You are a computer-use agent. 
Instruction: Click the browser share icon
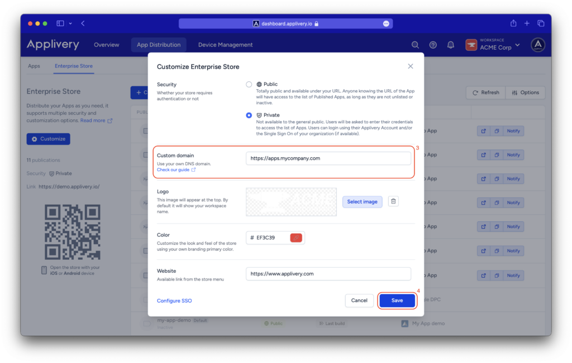pyautogui.click(x=513, y=23)
